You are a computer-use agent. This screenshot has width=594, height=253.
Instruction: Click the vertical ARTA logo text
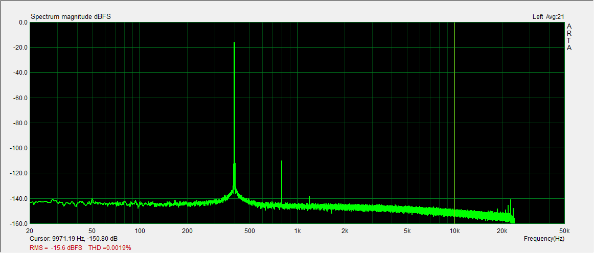point(569,37)
